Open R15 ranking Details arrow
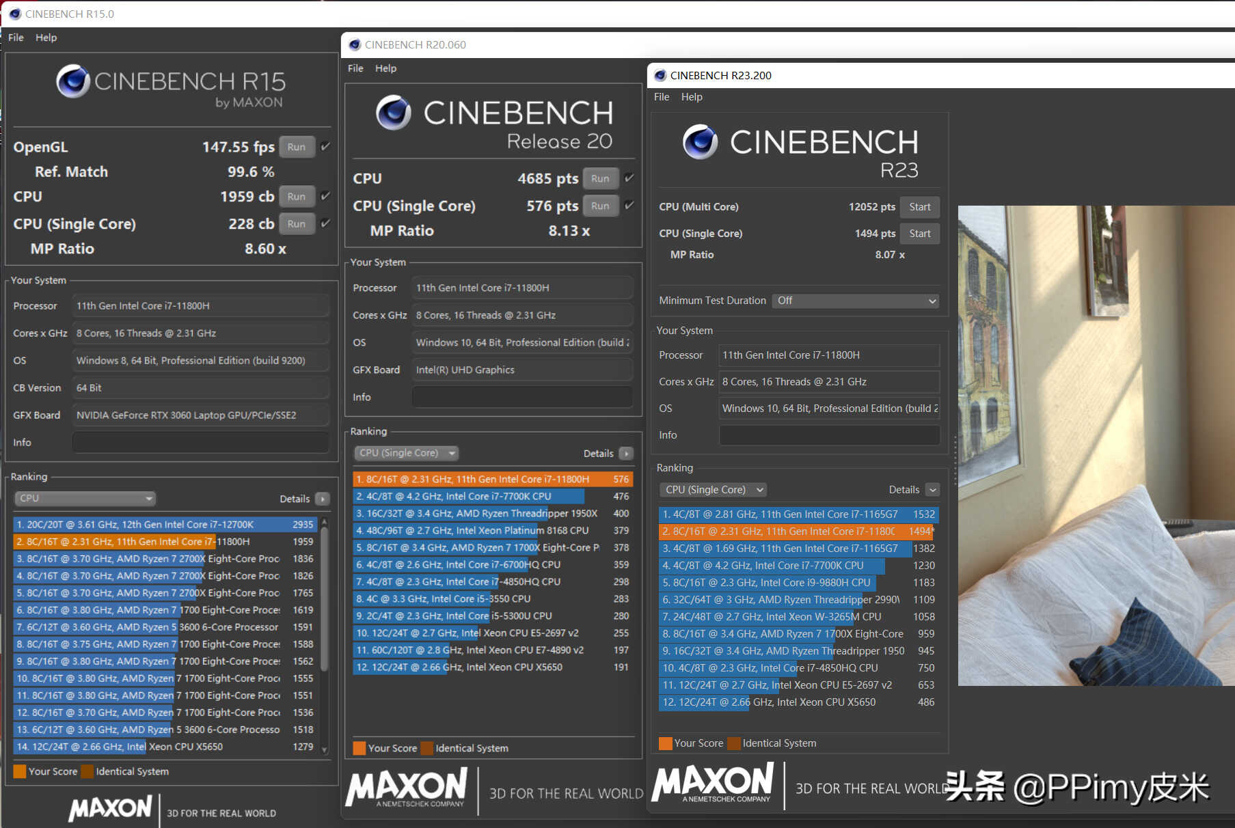Image resolution: width=1235 pixels, height=828 pixels. tap(323, 499)
